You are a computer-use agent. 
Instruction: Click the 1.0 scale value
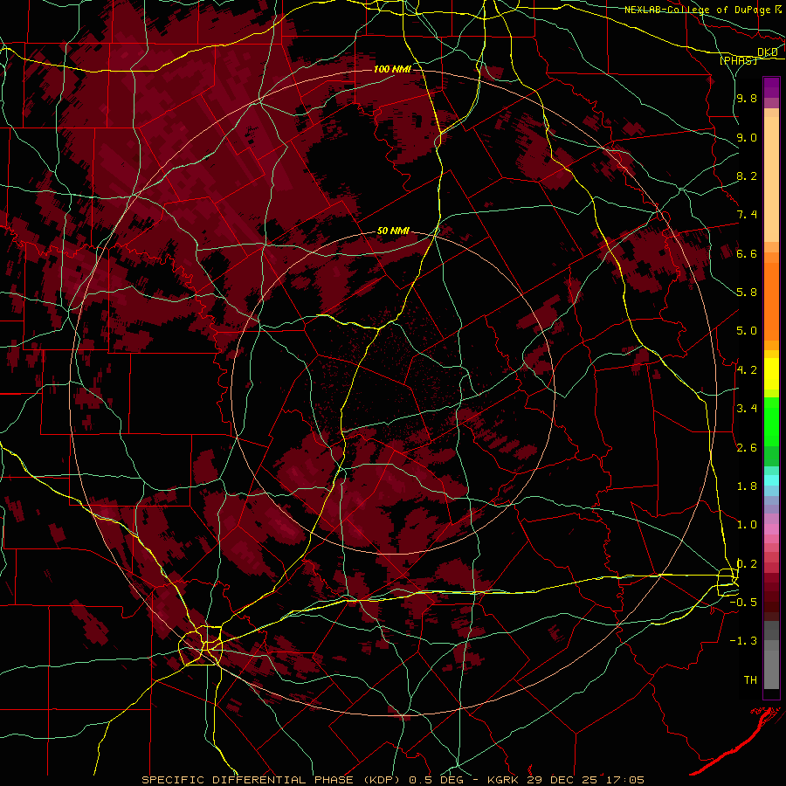pos(747,525)
